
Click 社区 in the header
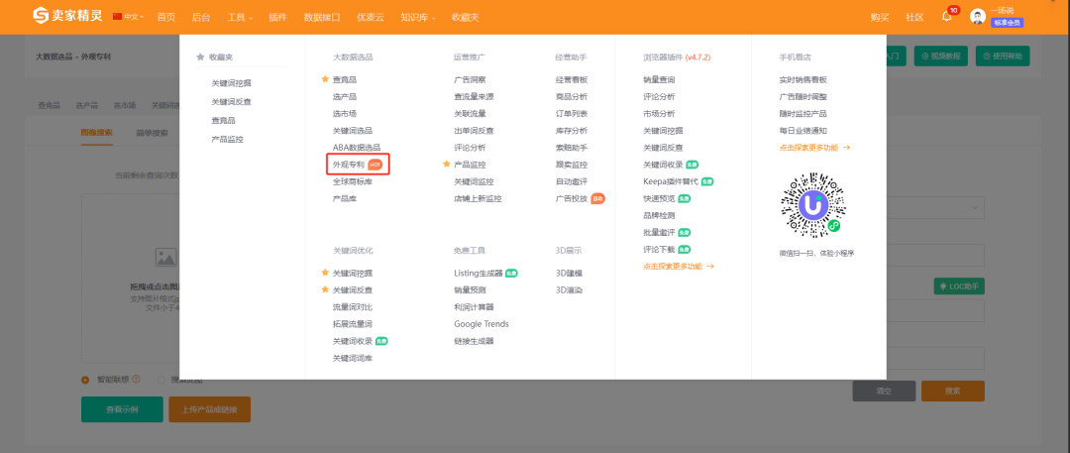click(x=914, y=17)
